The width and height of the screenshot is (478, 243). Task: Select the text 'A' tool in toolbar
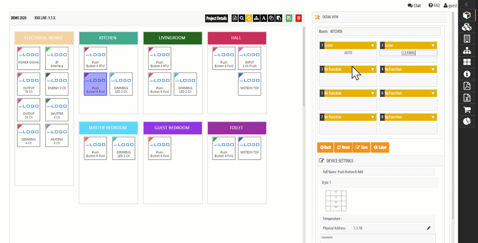point(264,18)
